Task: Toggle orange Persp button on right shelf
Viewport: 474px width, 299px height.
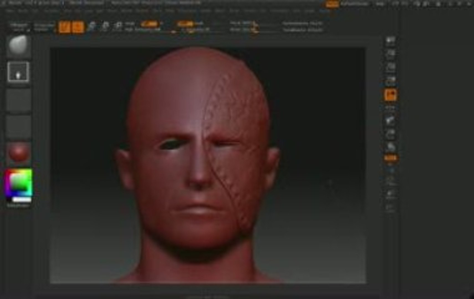Action: 390,95
